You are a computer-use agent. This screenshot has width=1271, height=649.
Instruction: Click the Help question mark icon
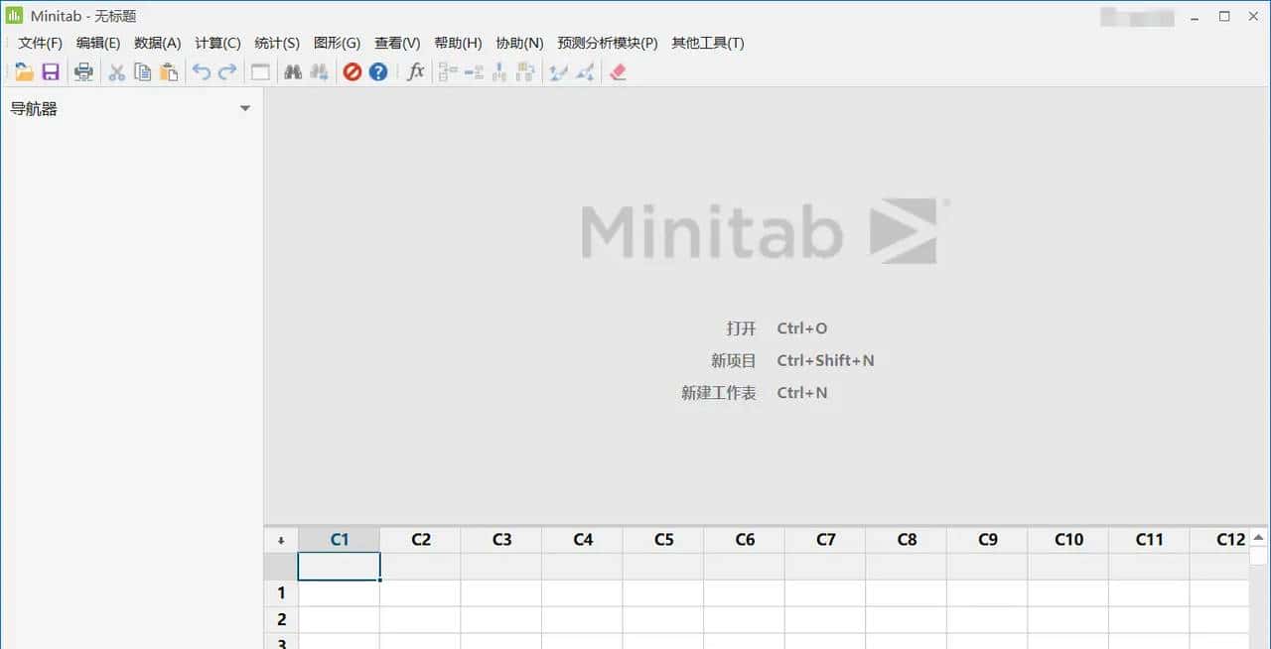point(378,70)
